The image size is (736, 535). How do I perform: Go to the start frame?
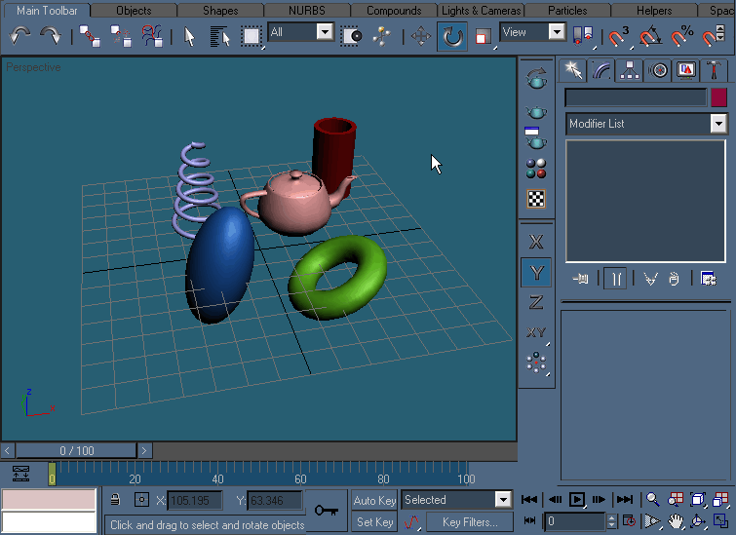point(529,499)
